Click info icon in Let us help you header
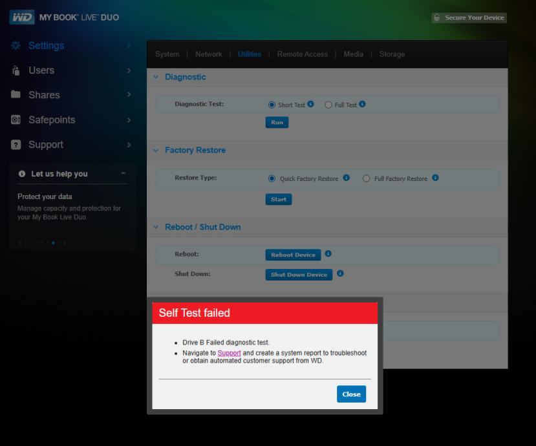 [22, 174]
